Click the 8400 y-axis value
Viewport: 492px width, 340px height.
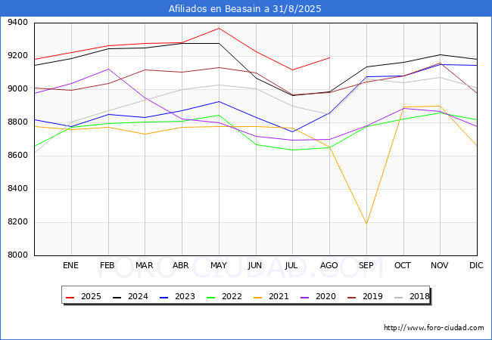tap(18, 188)
